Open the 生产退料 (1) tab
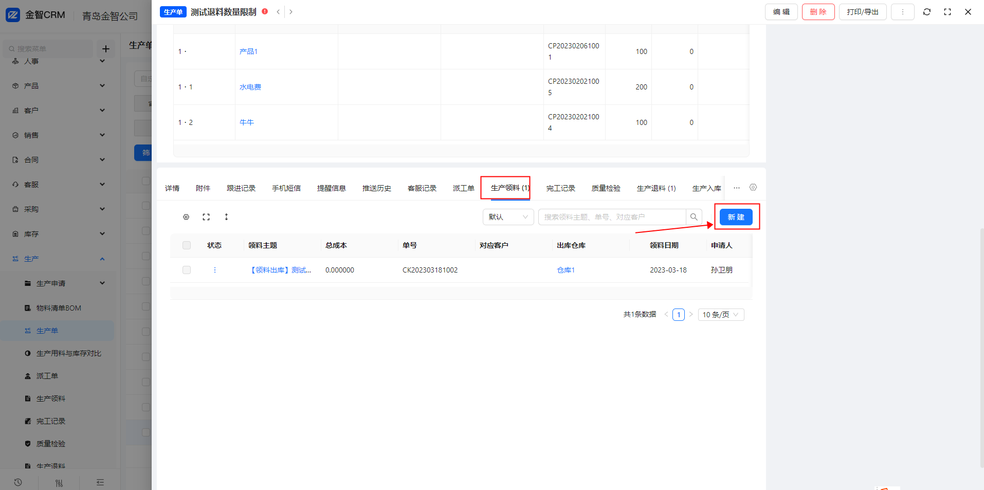984x490 pixels. coord(656,188)
